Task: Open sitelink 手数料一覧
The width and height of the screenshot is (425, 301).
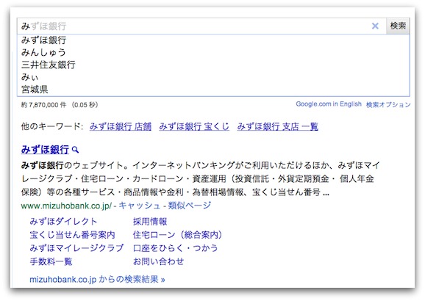Action: 51,261
